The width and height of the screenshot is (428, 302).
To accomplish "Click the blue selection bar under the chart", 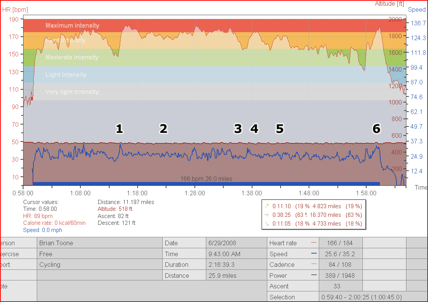I will 206,184.
